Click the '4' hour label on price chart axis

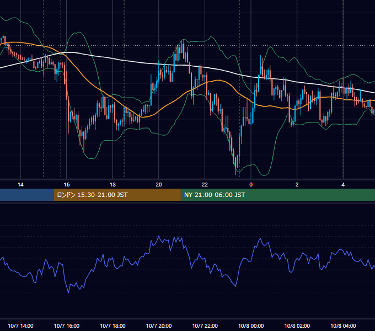pyautogui.click(x=343, y=185)
